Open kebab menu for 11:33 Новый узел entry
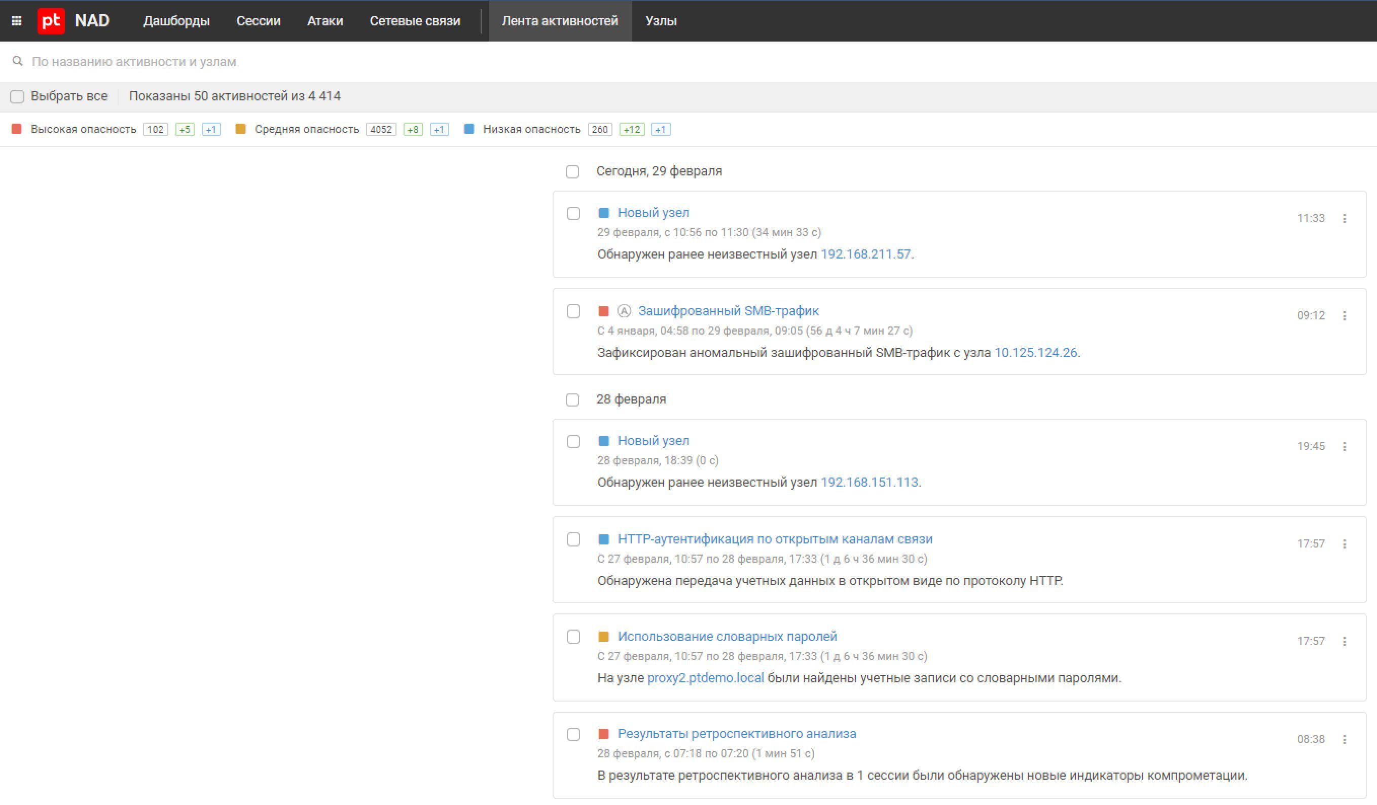 tap(1344, 218)
